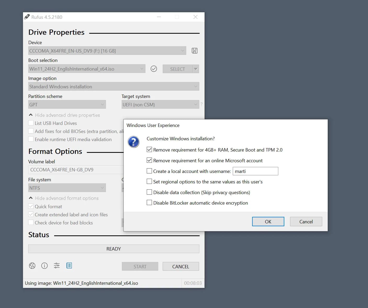This screenshot has height=308, width=368.
Task: Click the READY progress bar
Action: coord(114,249)
